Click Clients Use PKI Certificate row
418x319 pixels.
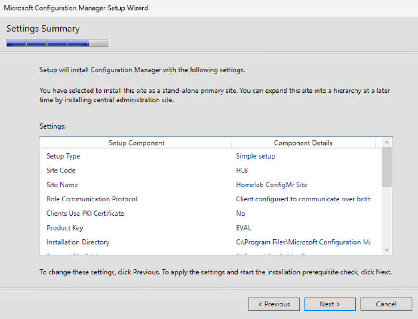click(x=85, y=213)
